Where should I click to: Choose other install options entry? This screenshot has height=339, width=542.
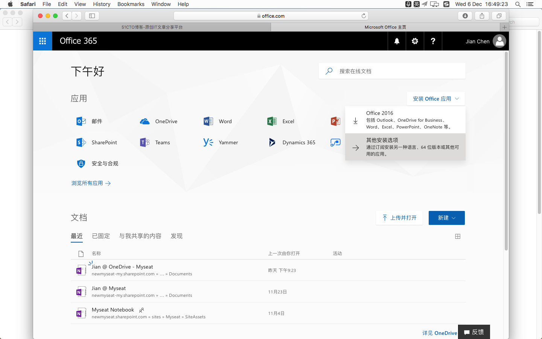405,147
